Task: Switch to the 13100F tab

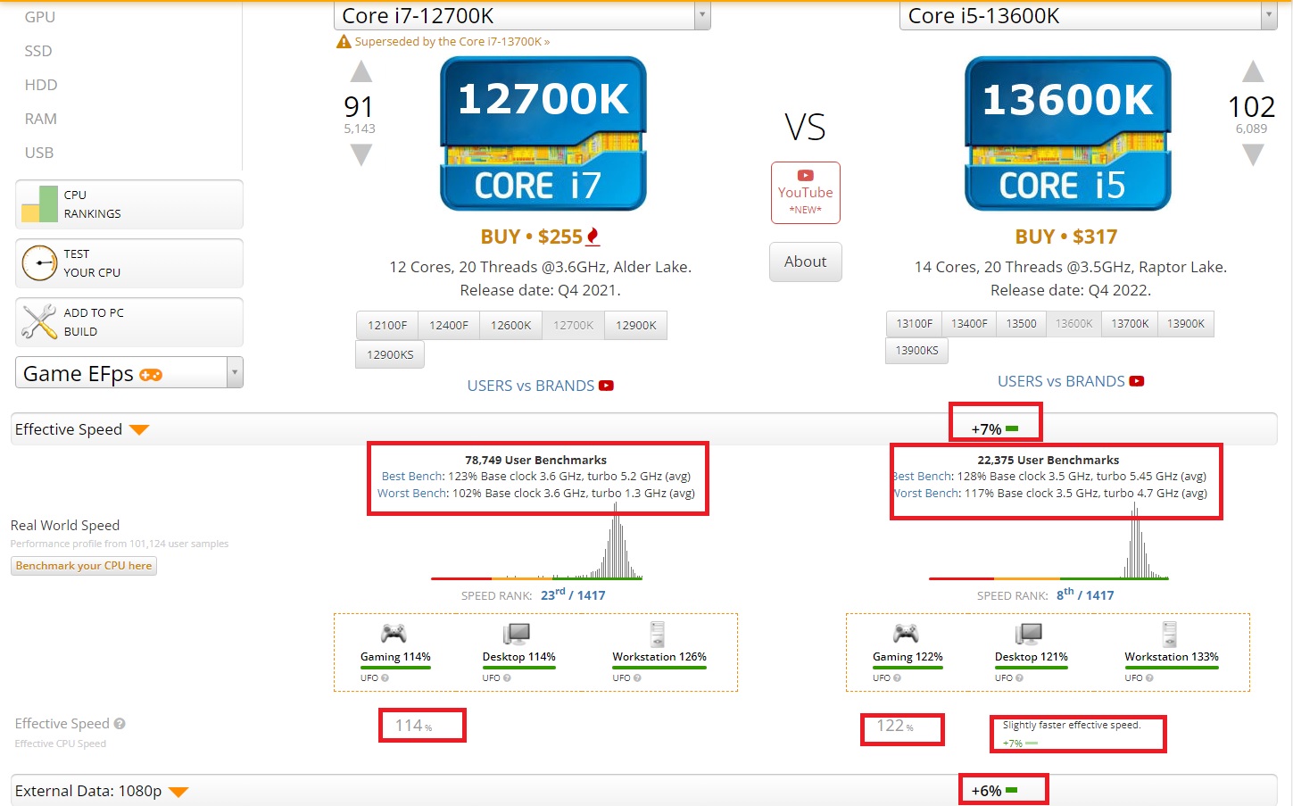Action: click(915, 323)
